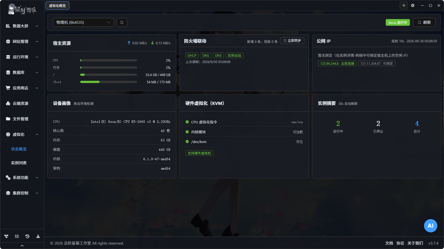Click the 云端资源 cloud icon in the sidebar
The width and height of the screenshot is (444, 249).
[x=8, y=103]
